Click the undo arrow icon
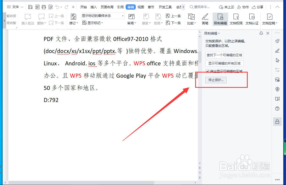The image size is (286, 185). point(57,7)
